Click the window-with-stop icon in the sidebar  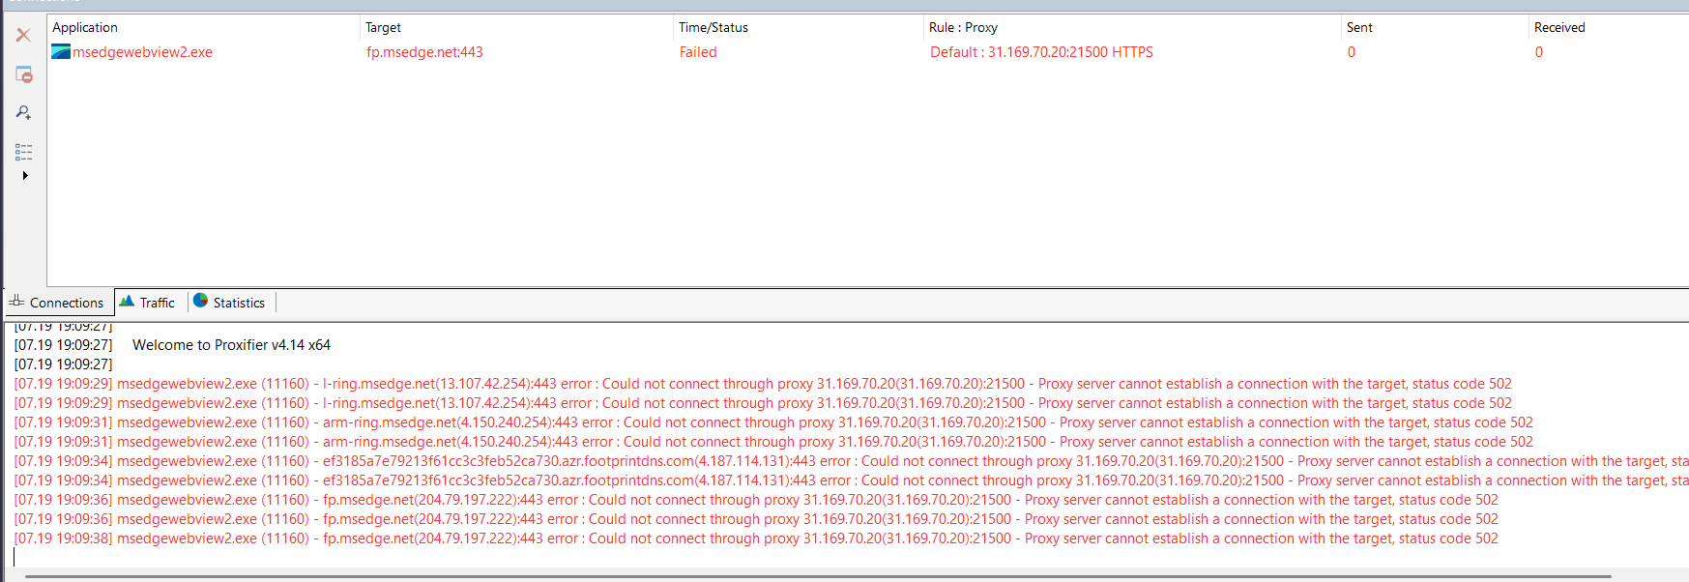tap(23, 74)
